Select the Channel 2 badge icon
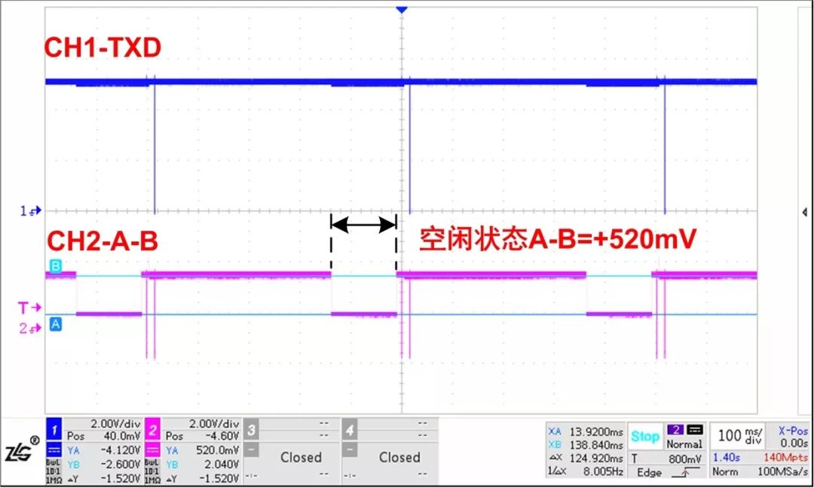This screenshot has height=488, width=814. [x=154, y=430]
